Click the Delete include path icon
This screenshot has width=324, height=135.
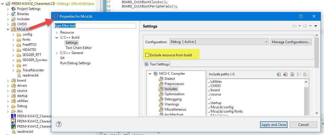[x=285, y=74]
